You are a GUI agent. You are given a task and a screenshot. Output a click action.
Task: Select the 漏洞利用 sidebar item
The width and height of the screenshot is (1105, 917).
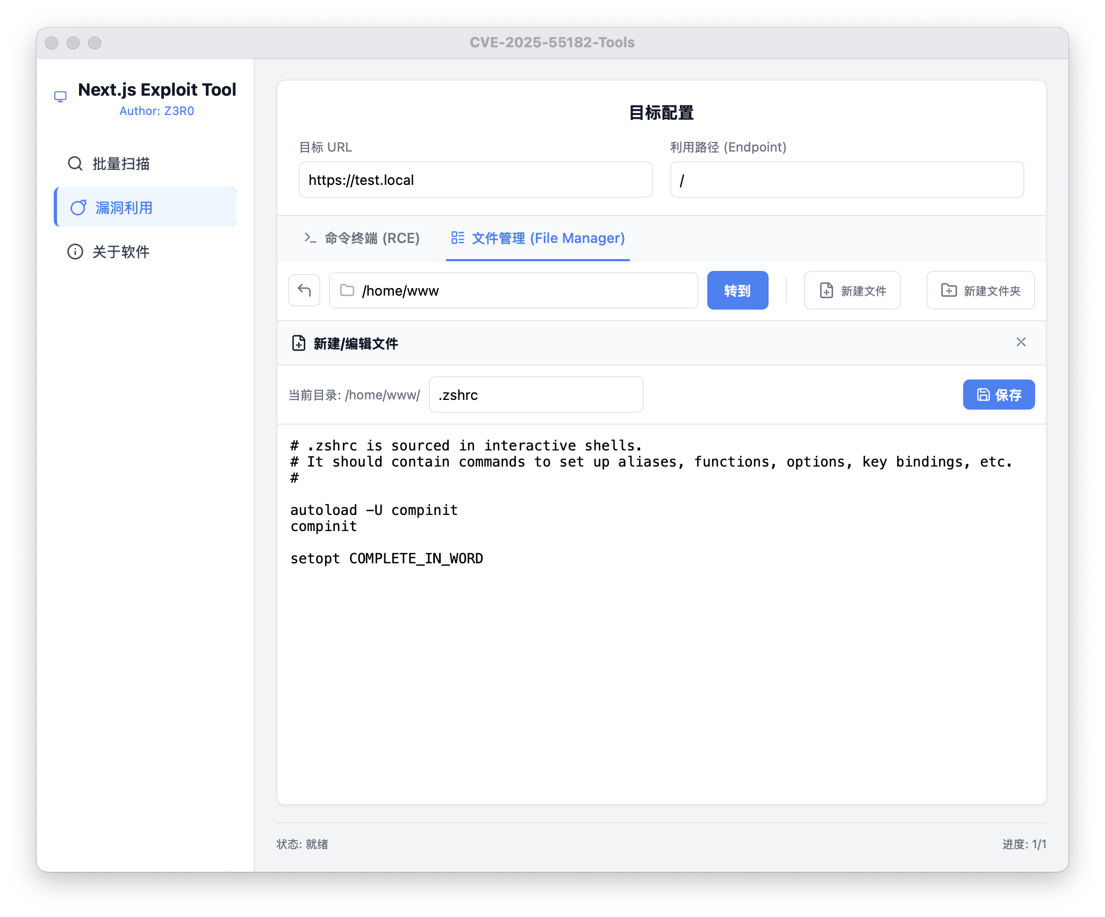point(145,207)
